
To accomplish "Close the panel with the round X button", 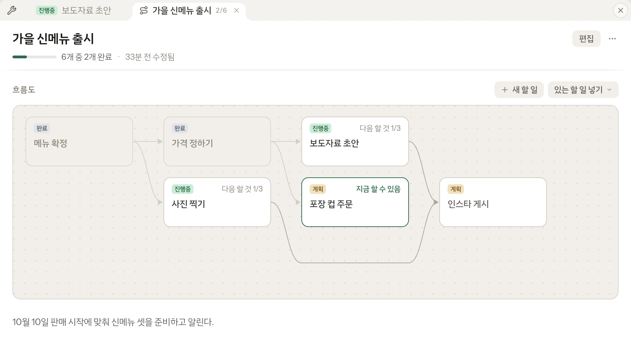I will 620,10.
